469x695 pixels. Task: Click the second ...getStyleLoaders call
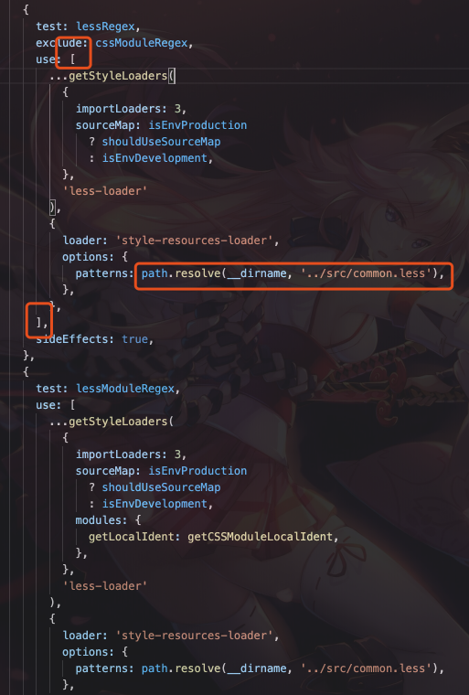pos(112,422)
